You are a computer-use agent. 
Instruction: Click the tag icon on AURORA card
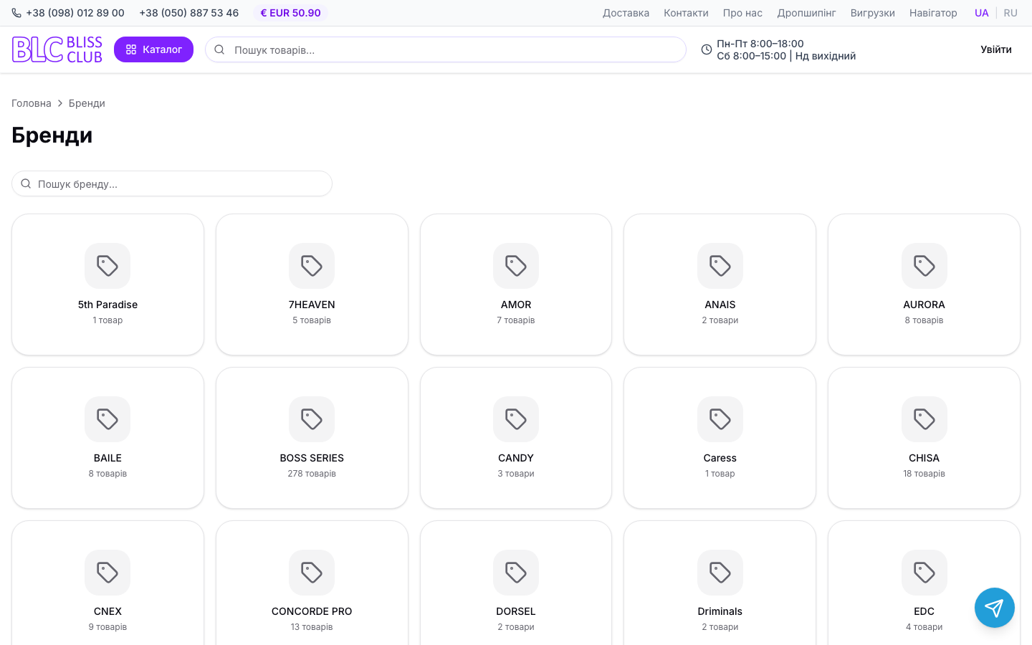click(924, 266)
